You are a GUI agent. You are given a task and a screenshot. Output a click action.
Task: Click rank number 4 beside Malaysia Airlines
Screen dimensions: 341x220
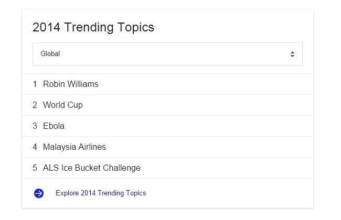35,147
